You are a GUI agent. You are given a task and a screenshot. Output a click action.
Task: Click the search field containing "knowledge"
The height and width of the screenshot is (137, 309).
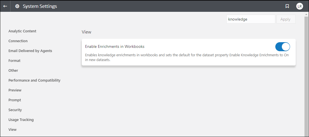(250, 19)
